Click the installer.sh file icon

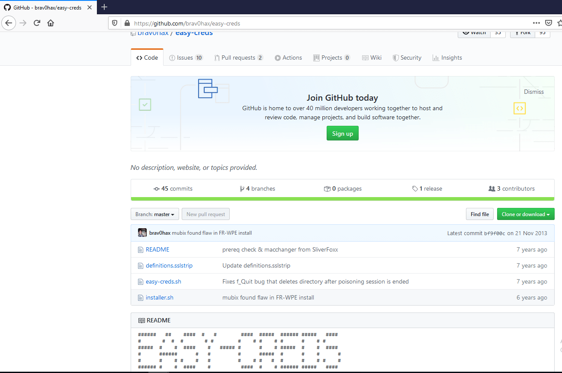(x=140, y=298)
